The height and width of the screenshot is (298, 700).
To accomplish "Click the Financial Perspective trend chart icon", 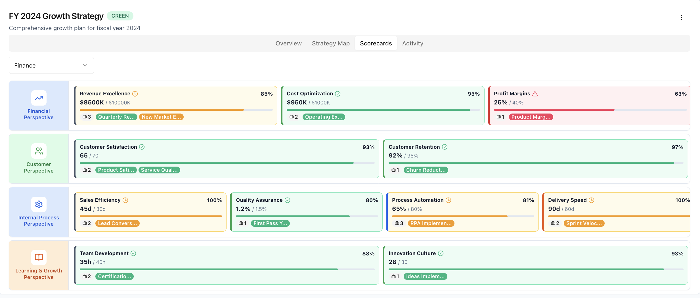I will 39,98.
